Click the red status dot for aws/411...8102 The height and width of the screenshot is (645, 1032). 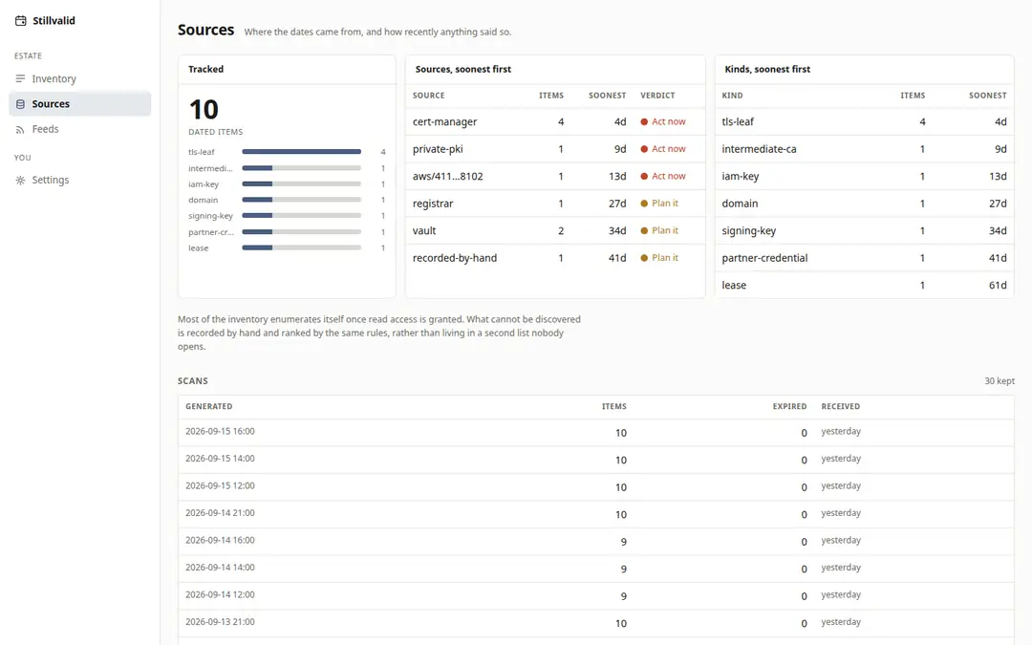pos(644,177)
